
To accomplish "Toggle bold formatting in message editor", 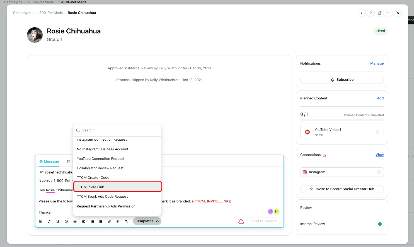I will tap(40, 221).
